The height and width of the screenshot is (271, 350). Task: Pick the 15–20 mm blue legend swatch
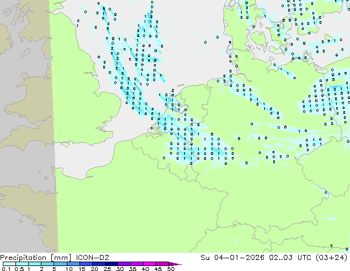tap(86, 264)
